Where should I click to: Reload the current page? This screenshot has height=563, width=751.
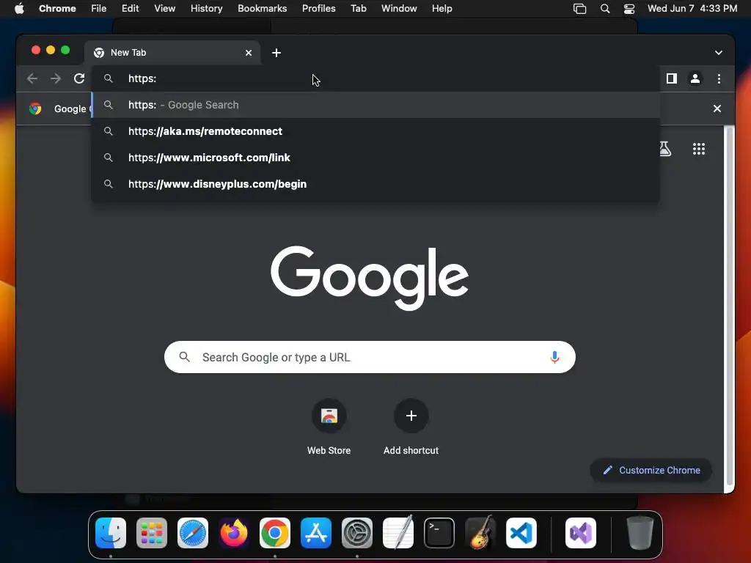pyautogui.click(x=79, y=78)
